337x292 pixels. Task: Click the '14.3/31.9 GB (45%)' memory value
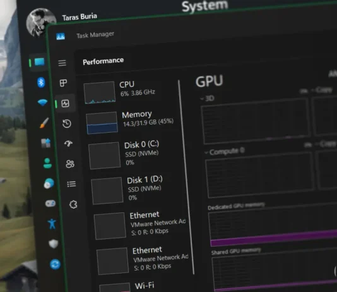[x=148, y=122]
